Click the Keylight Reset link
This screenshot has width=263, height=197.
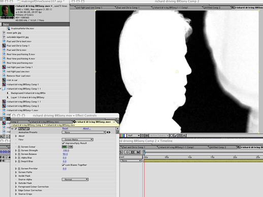(x=65, y=128)
